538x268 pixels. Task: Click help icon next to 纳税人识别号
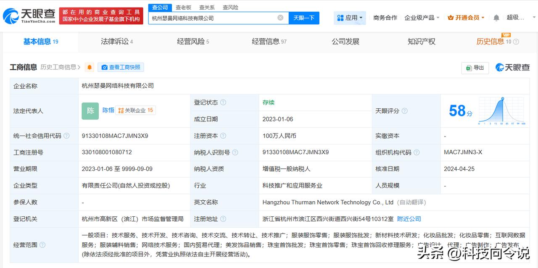[235, 152]
